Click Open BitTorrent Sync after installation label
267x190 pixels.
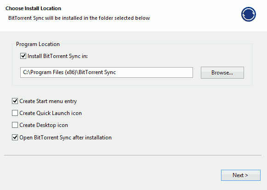65,138
